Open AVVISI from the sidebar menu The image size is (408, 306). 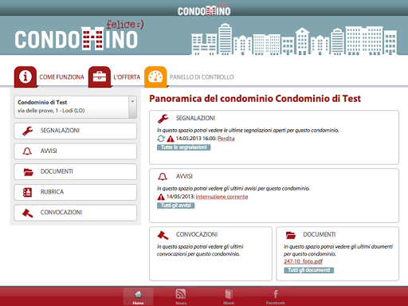click(x=76, y=151)
